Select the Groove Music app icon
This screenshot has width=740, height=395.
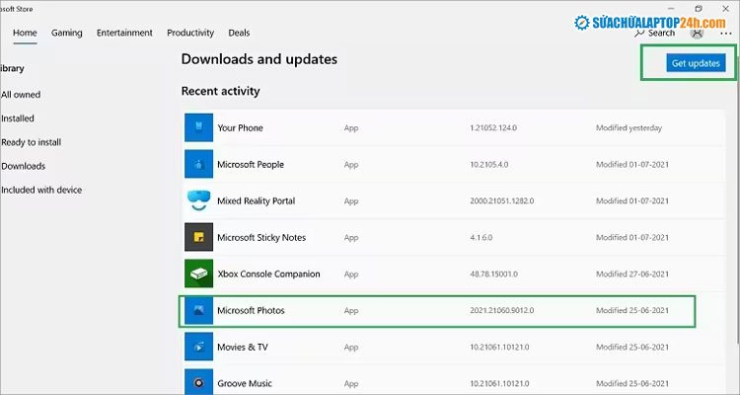pyautogui.click(x=198, y=383)
